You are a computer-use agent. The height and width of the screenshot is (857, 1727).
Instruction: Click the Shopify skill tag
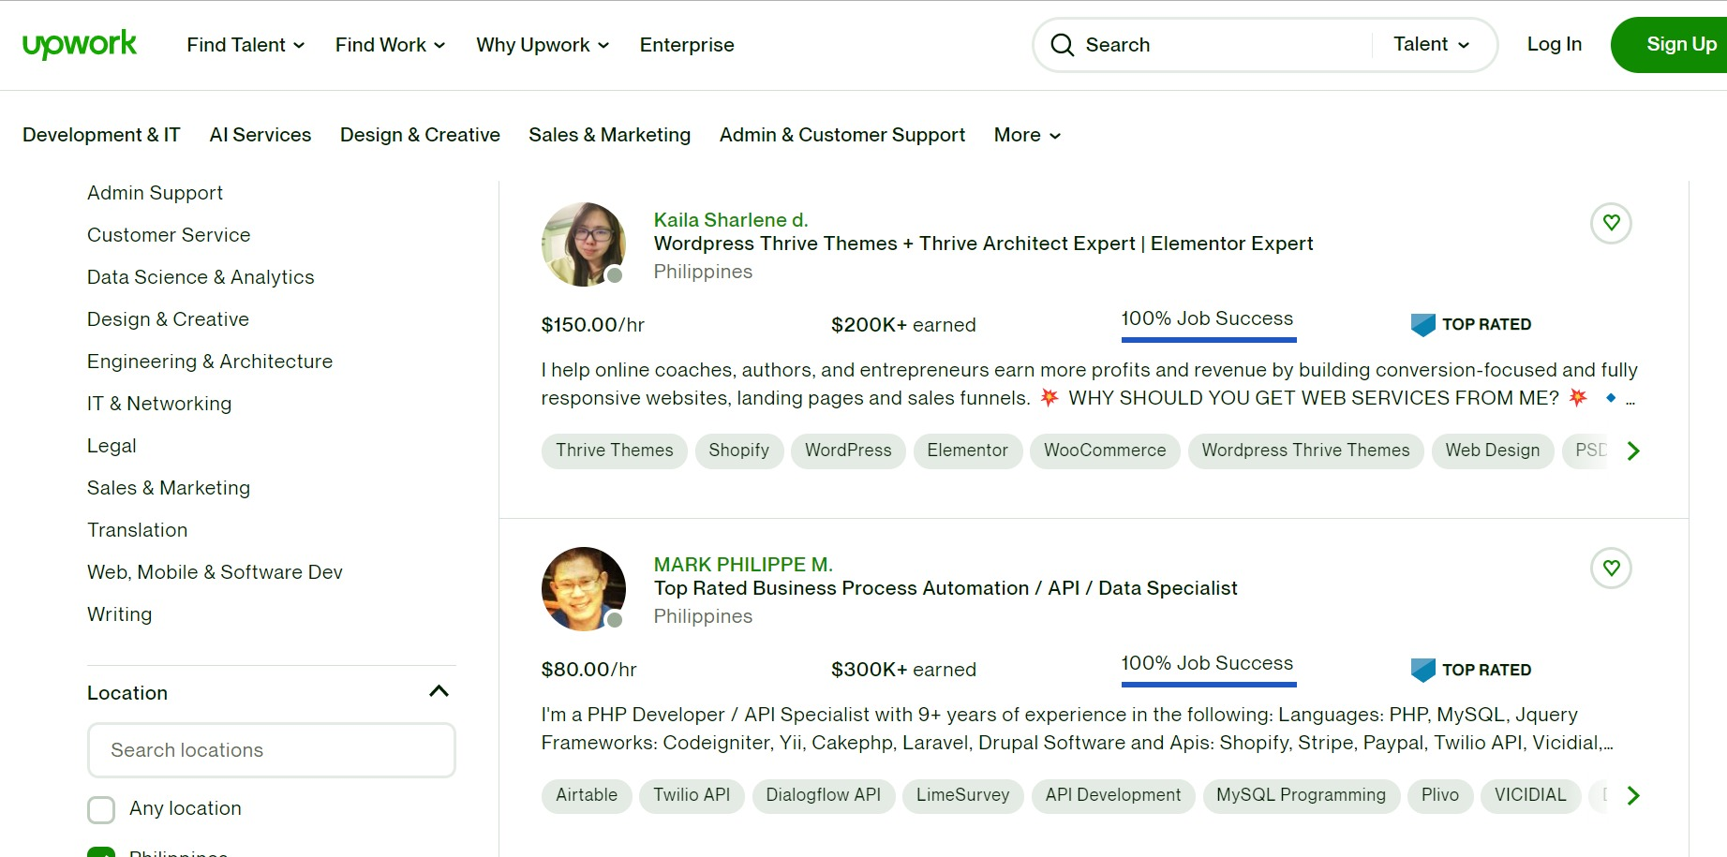tap(739, 451)
